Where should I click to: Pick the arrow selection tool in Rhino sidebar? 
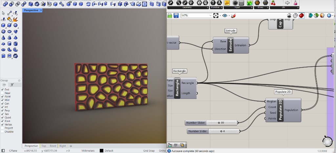[3, 13]
